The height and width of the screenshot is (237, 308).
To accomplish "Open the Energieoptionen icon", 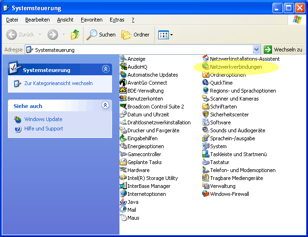I will [123, 146].
